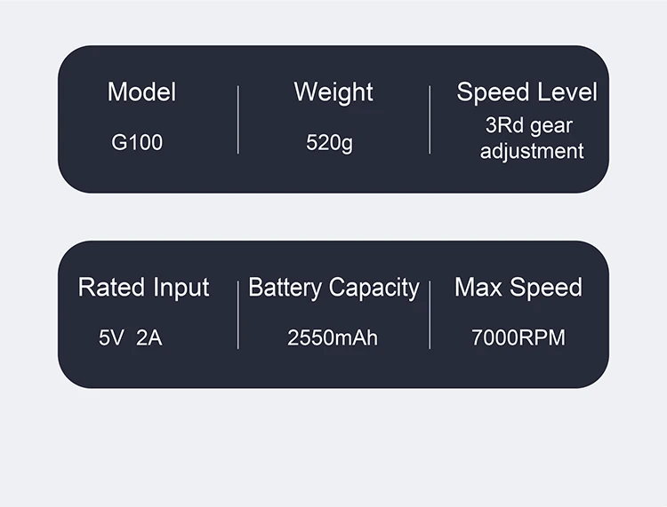Image resolution: width=667 pixels, height=507 pixels.
Task: Select the 7000RPM speed value
Action: click(518, 338)
